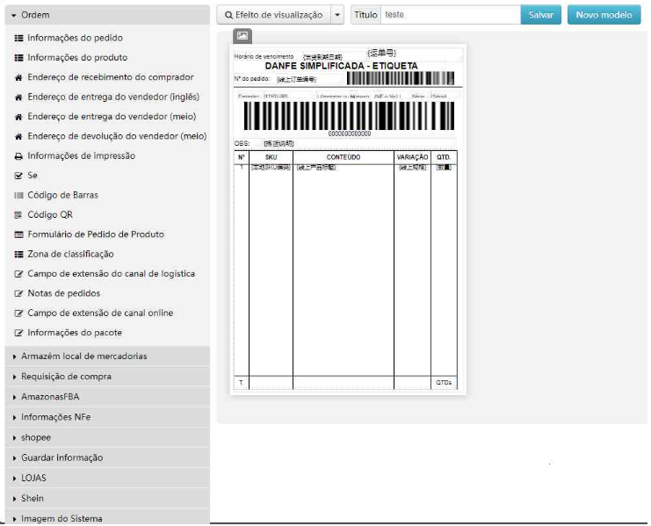Click the Título input field
The image size is (651, 526).
[x=451, y=15]
